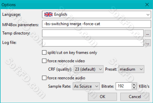This screenshot has width=153, height=103.
Task: Check force reencode audio
Action: (44, 78)
